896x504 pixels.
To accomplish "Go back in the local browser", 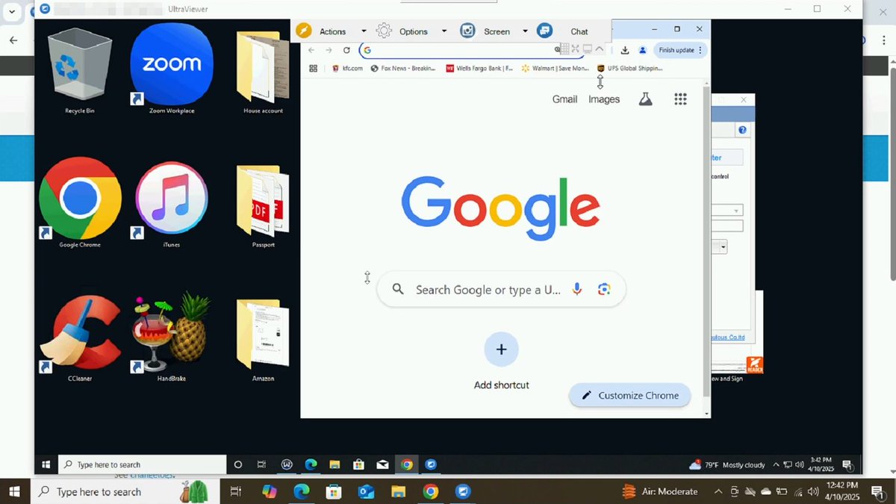I will [x=13, y=40].
